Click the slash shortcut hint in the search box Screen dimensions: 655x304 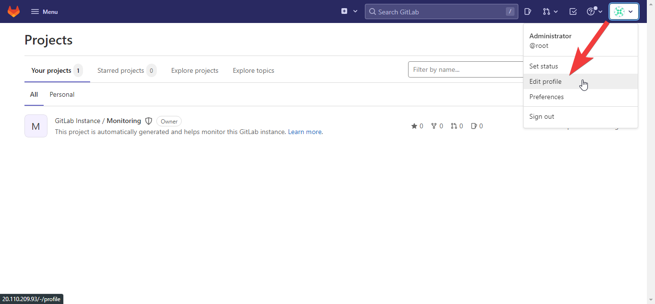[510, 11]
